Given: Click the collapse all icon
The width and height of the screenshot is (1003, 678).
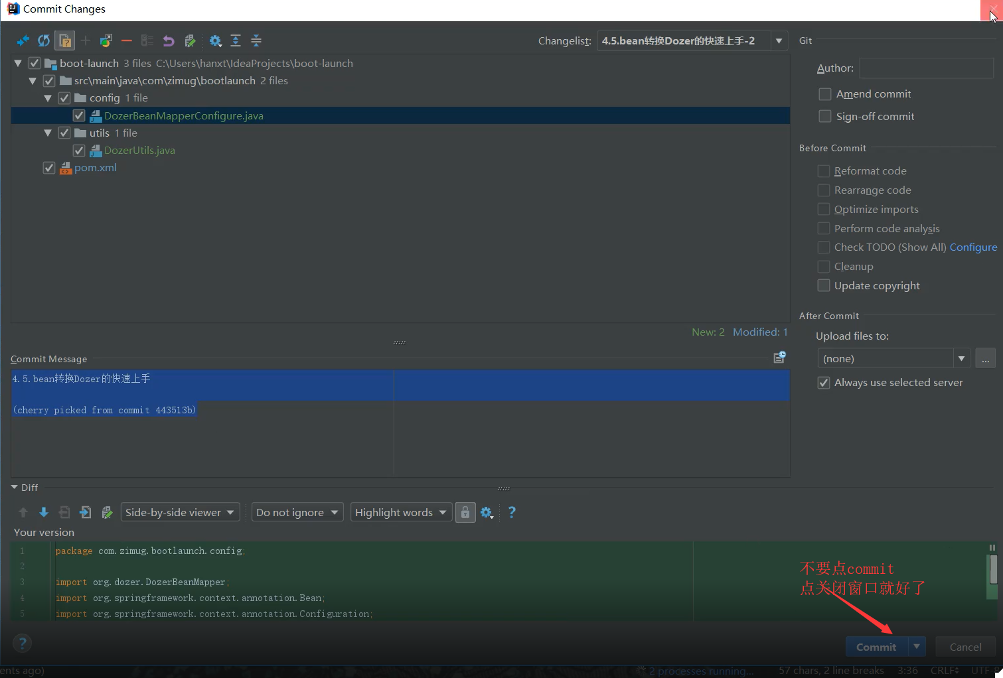Looking at the screenshot, I should (x=256, y=41).
